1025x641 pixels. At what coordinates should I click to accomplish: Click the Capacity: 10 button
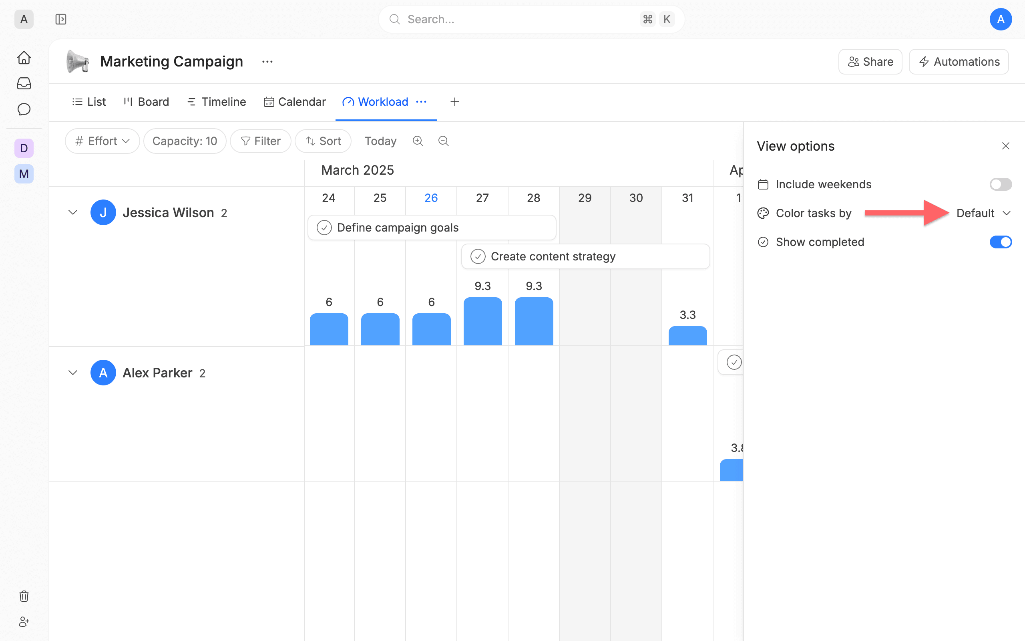pyautogui.click(x=185, y=141)
